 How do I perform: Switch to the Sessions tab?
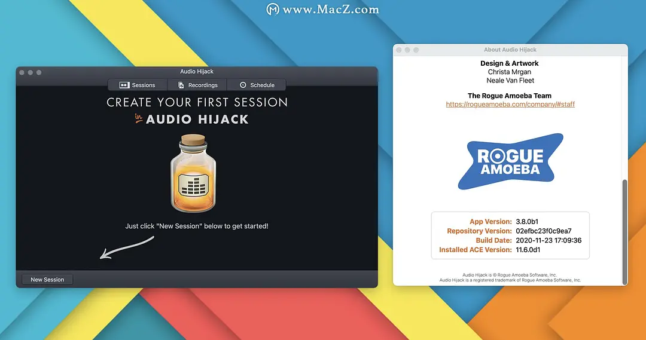click(138, 85)
